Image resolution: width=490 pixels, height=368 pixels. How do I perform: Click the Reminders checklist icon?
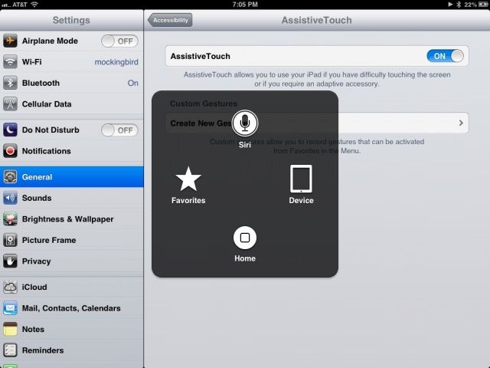tap(10, 350)
